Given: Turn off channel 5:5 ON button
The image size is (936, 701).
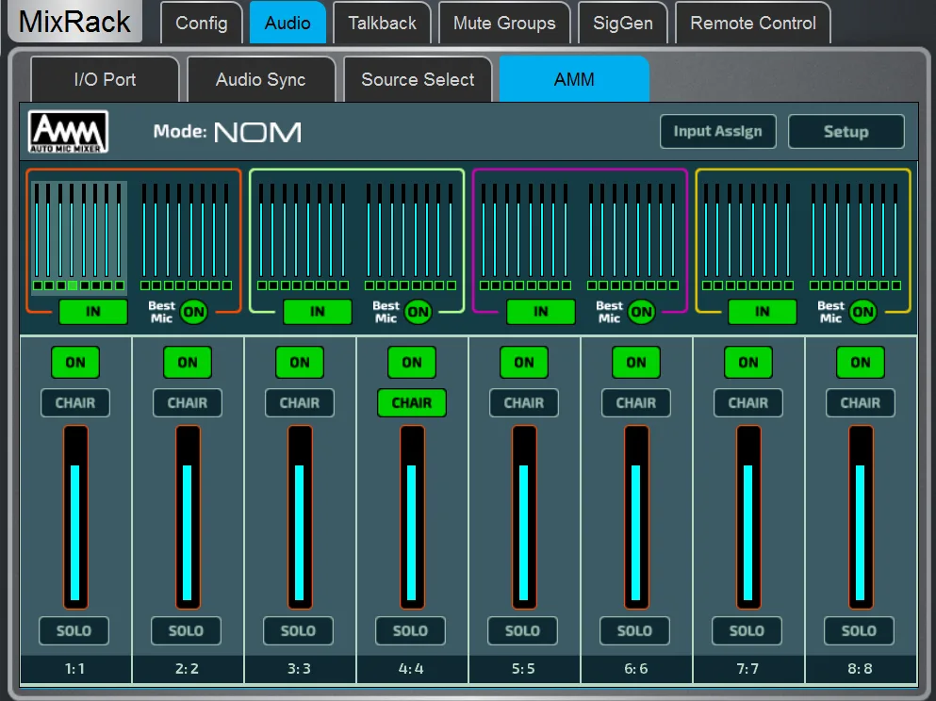Looking at the screenshot, I should [524, 362].
